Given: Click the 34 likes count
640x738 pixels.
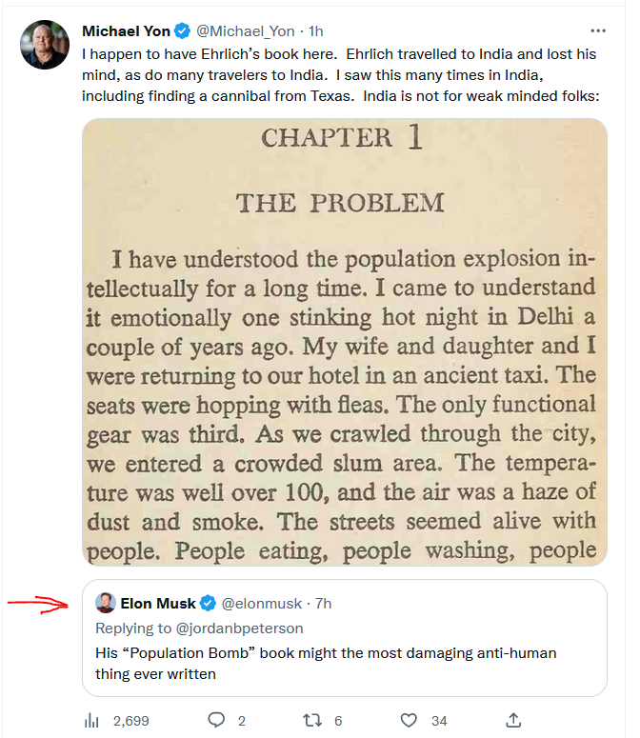Looking at the screenshot, I should tap(439, 721).
